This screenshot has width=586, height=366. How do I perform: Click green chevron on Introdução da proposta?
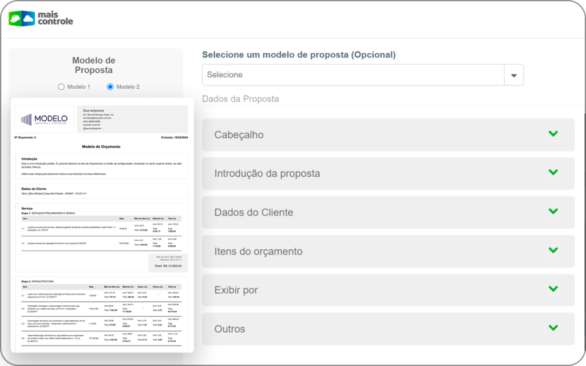(x=553, y=172)
